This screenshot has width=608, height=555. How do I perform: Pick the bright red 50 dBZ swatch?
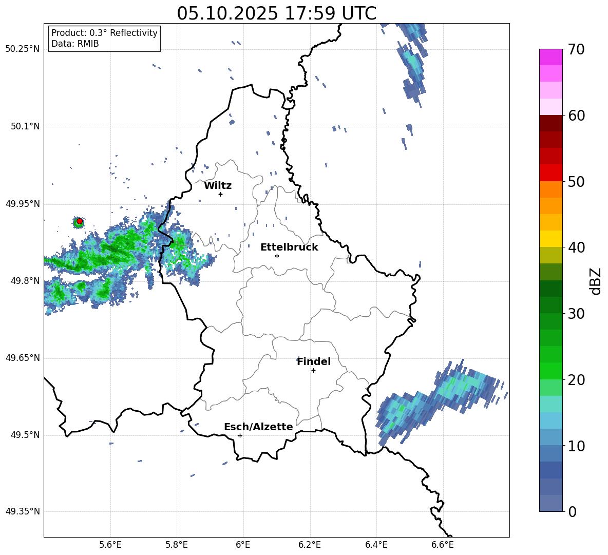[550, 173]
